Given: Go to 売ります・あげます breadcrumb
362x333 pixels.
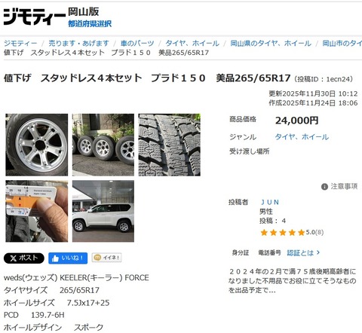Looking at the screenshot, I should coord(78,43).
